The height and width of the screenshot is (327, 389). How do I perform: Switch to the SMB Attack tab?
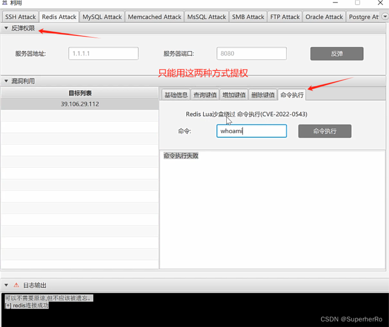pyautogui.click(x=248, y=17)
